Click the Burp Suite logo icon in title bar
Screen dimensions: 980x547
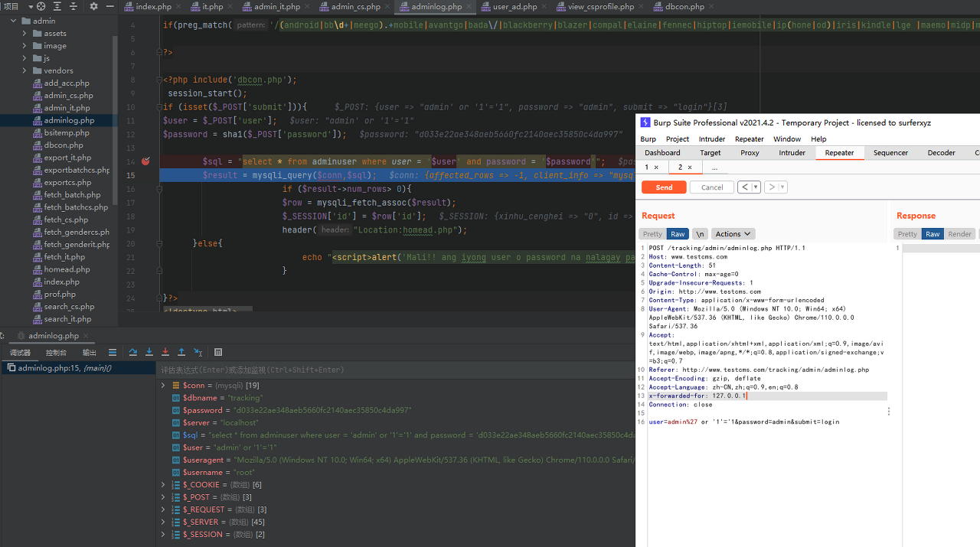click(645, 122)
